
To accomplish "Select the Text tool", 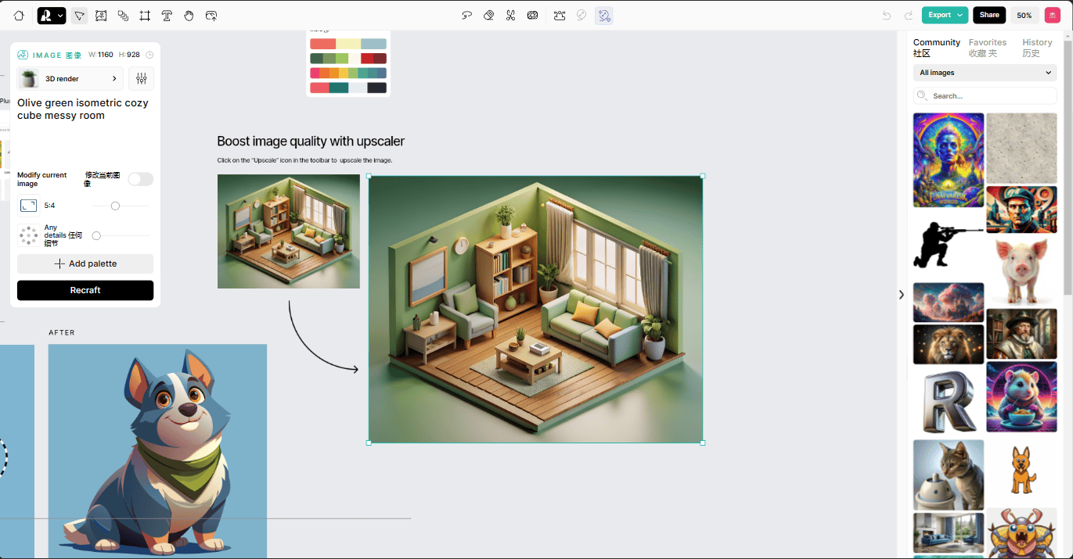I will point(167,16).
